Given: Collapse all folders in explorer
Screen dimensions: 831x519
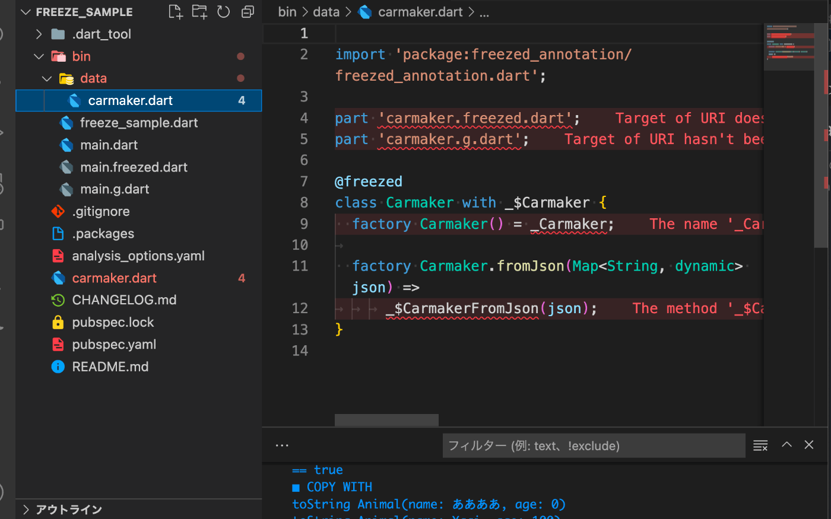Looking at the screenshot, I should [x=248, y=12].
